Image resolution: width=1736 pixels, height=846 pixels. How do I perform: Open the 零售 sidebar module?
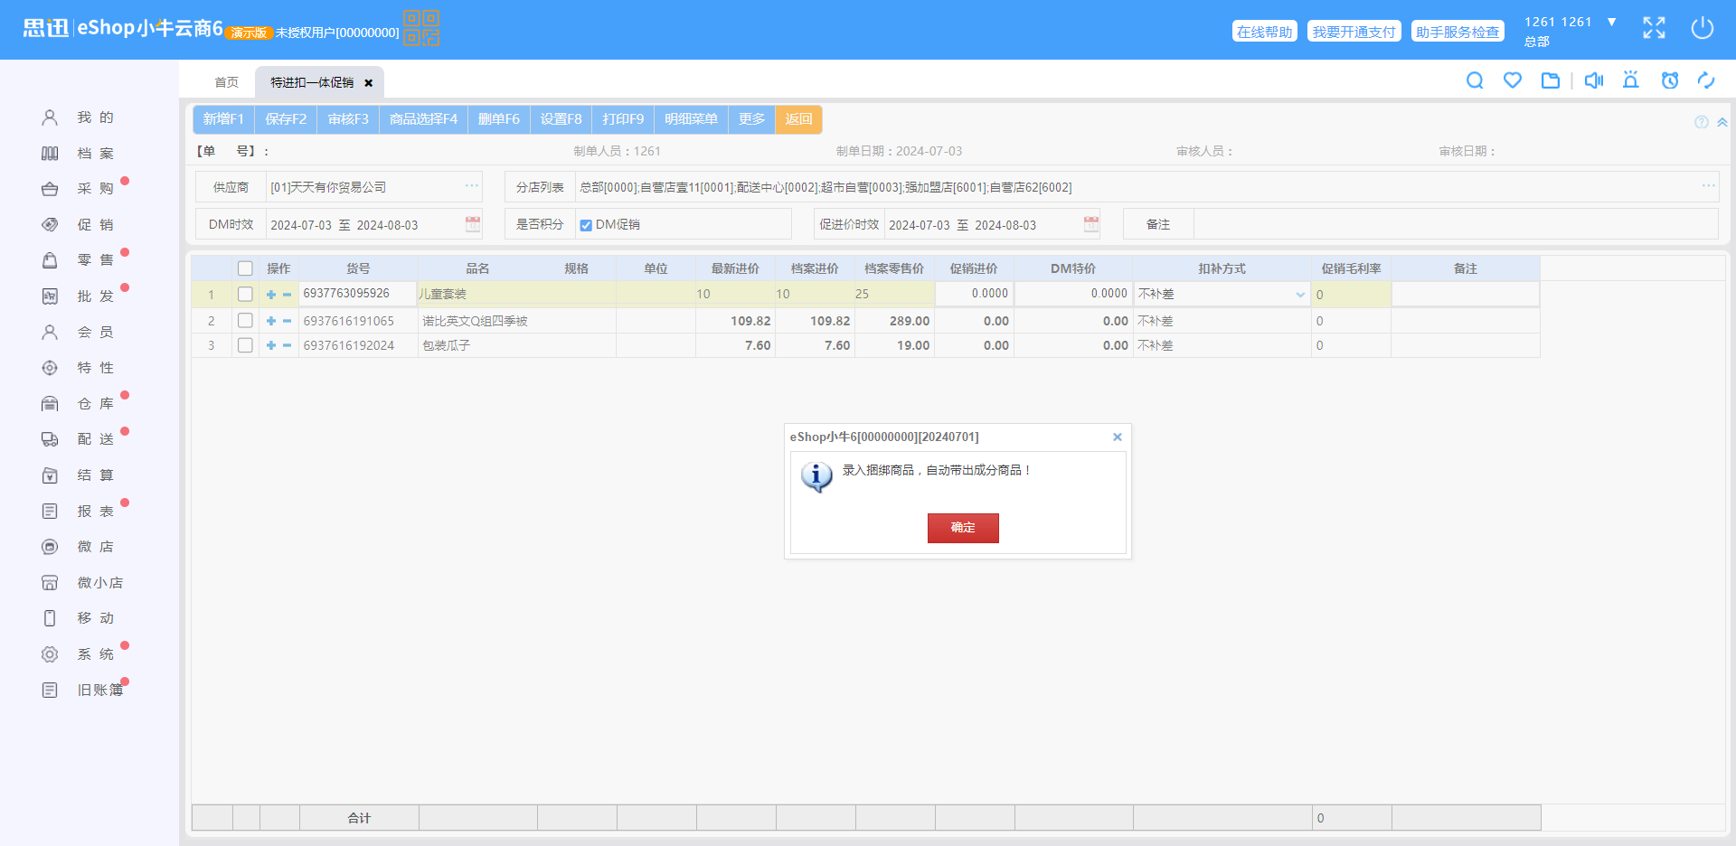point(80,260)
